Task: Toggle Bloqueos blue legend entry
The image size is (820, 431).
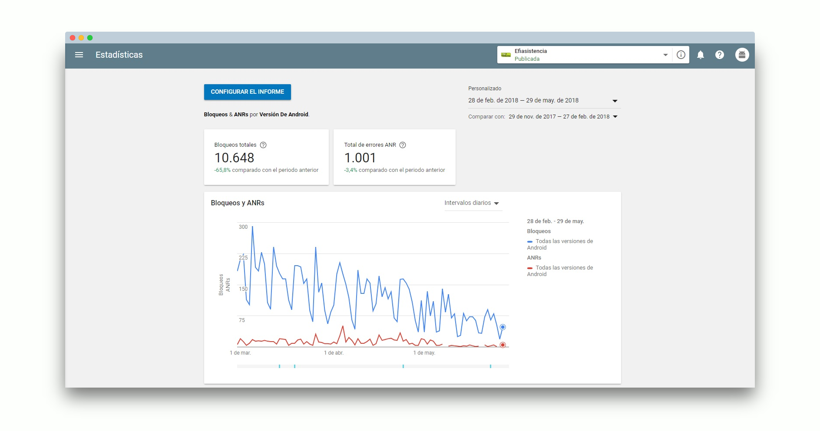Action: [x=560, y=244]
